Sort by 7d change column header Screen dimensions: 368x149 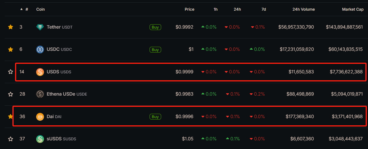point(264,9)
